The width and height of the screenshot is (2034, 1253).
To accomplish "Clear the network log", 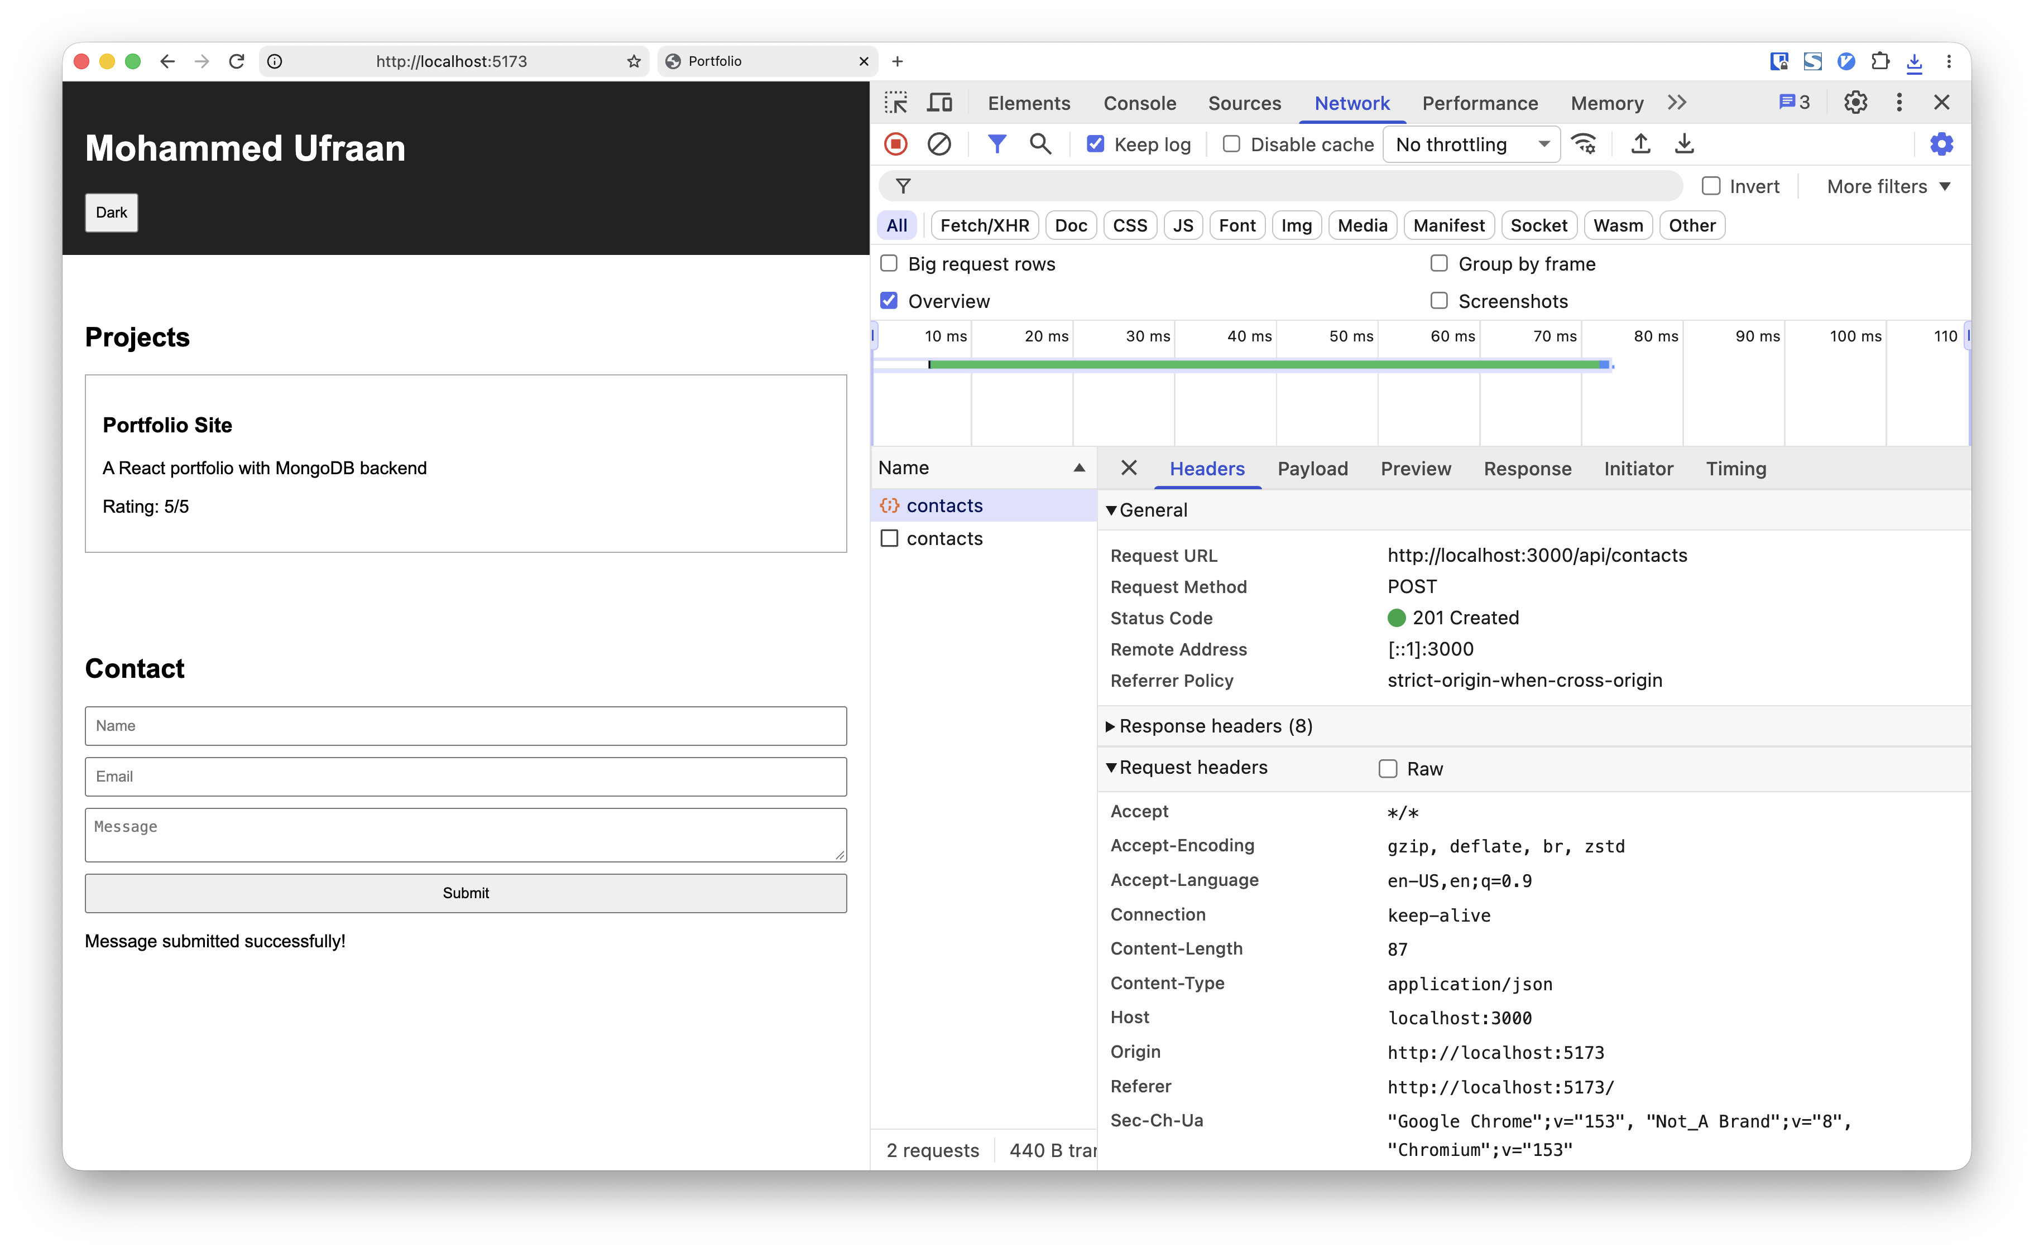I will pyautogui.click(x=939, y=144).
